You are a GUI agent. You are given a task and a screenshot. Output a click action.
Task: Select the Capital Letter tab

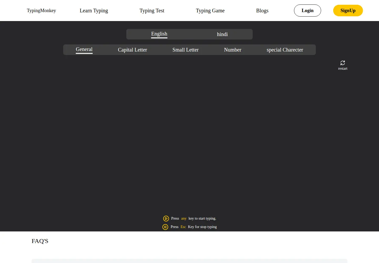click(132, 50)
